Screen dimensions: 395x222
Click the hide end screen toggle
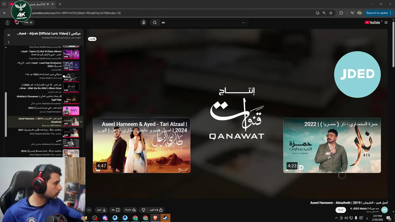click(92, 39)
